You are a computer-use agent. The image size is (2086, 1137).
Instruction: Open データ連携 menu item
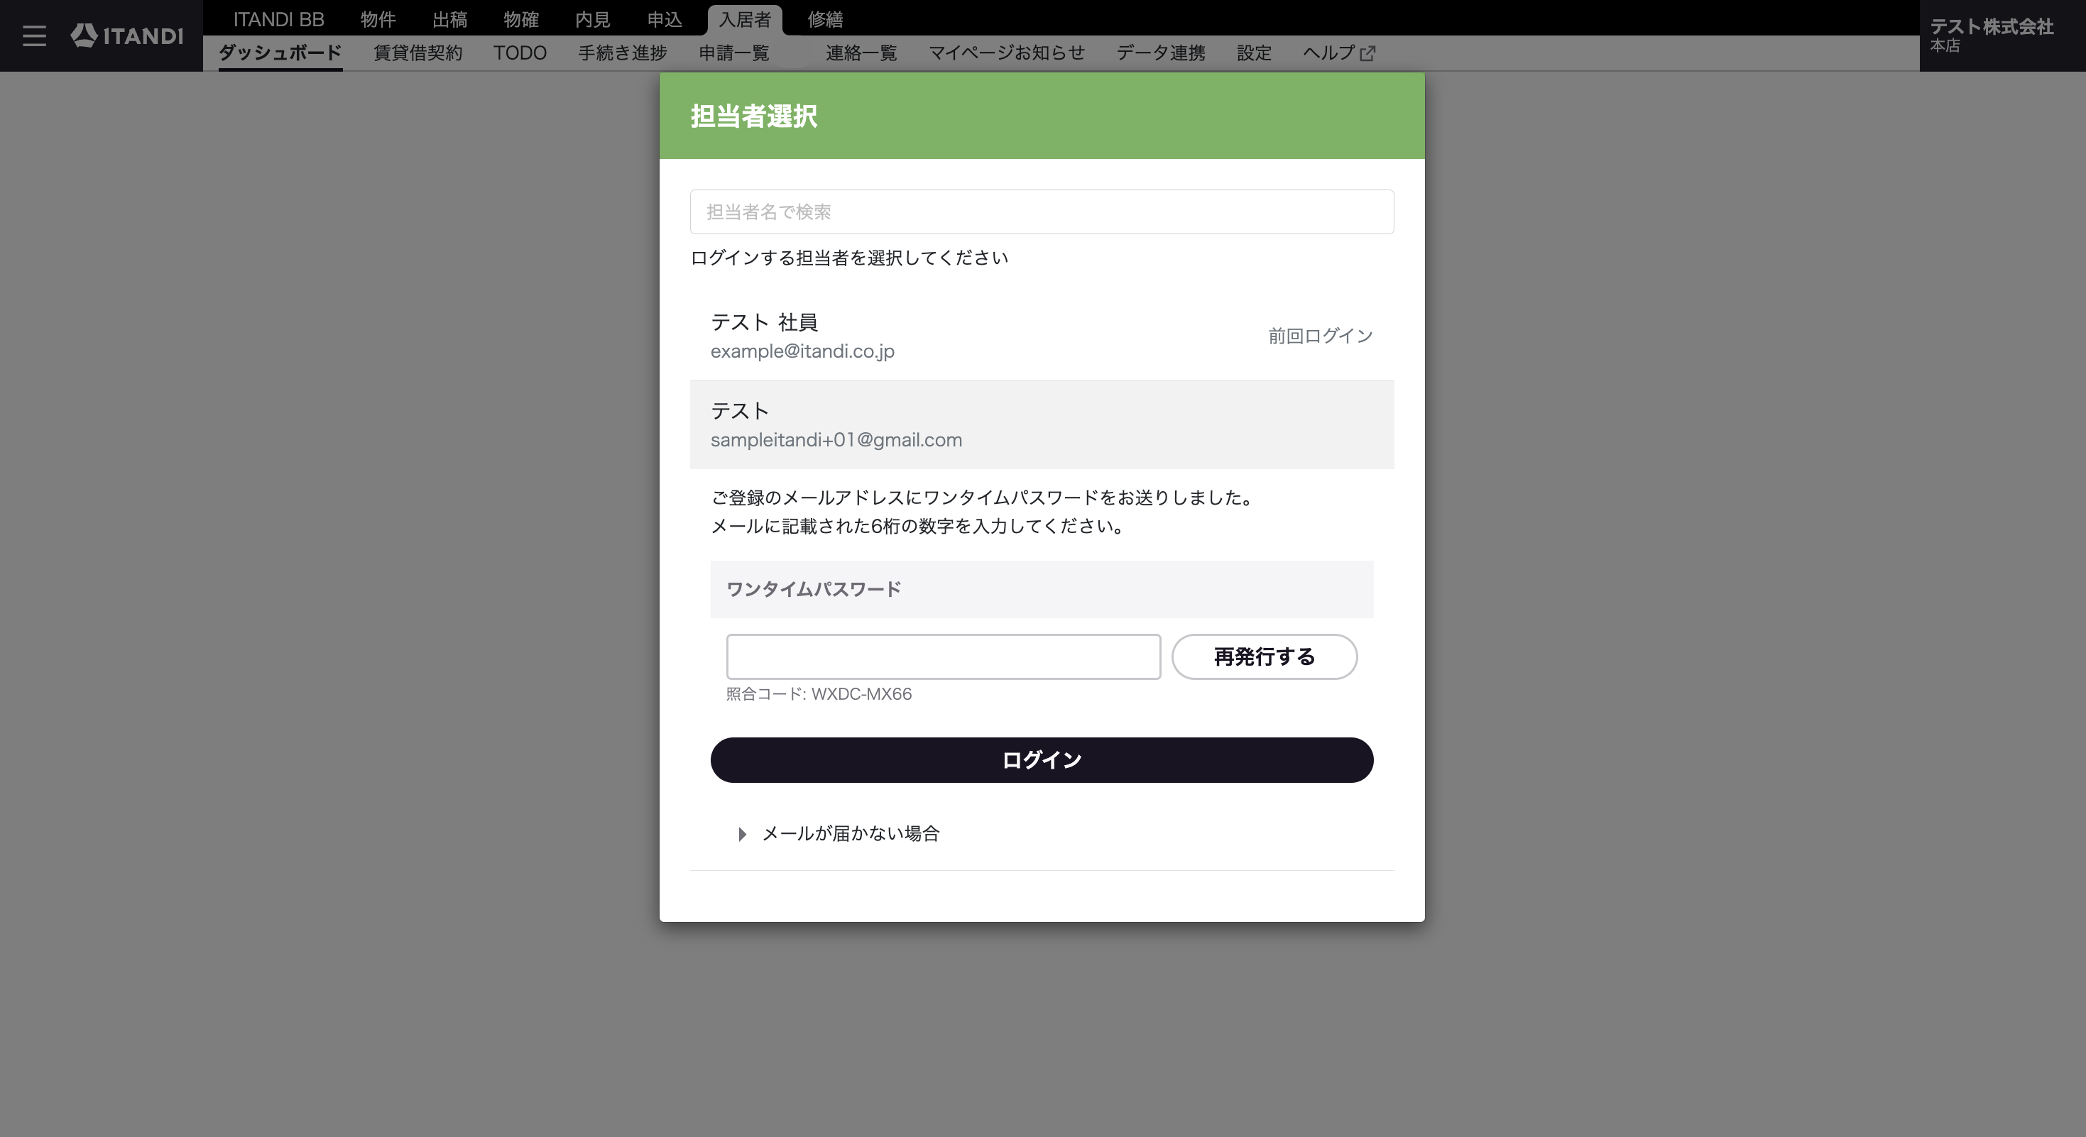click(1160, 53)
